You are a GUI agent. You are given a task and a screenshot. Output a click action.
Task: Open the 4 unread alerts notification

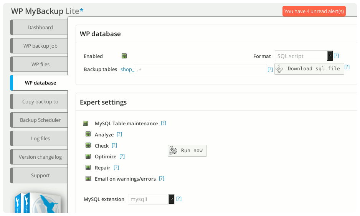(314, 11)
